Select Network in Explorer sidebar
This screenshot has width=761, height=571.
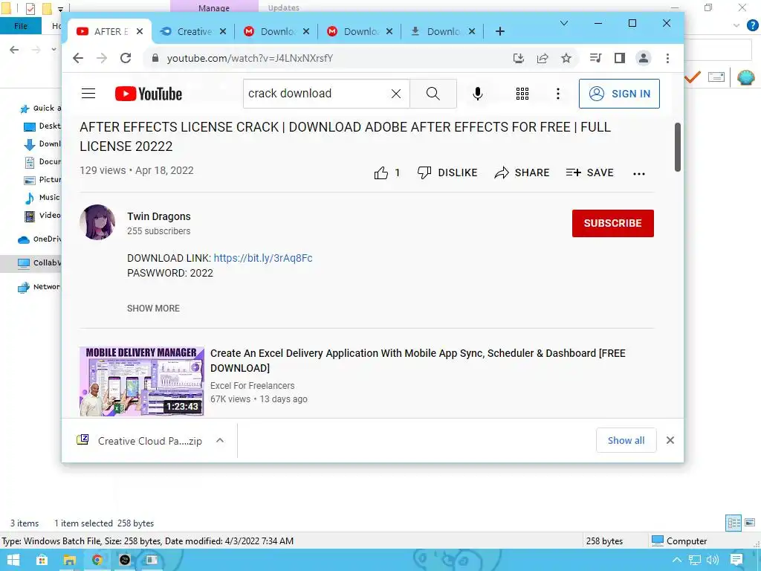(39, 287)
